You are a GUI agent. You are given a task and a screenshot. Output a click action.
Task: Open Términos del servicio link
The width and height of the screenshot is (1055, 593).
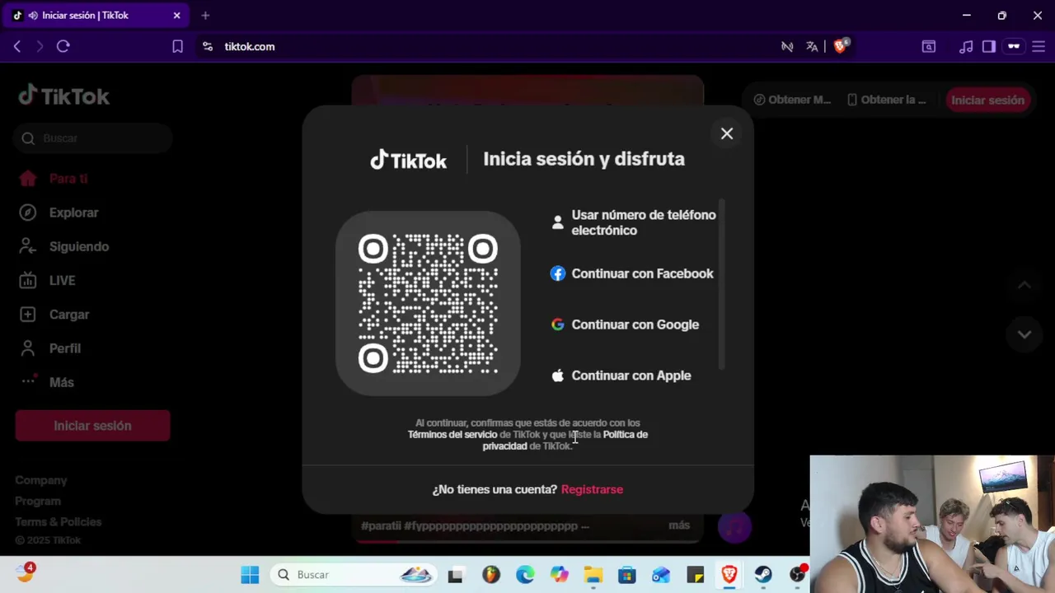coord(452,434)
